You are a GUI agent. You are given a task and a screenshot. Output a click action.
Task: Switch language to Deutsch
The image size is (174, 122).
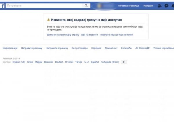point(59,62)
